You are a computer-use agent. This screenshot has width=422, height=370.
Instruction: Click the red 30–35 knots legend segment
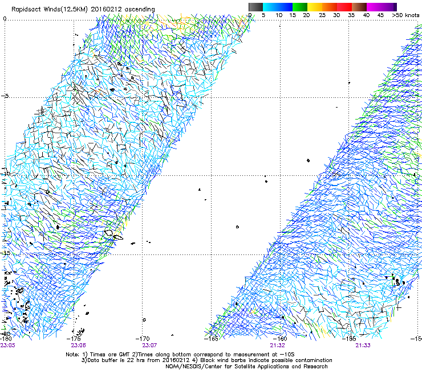(344, 7)
